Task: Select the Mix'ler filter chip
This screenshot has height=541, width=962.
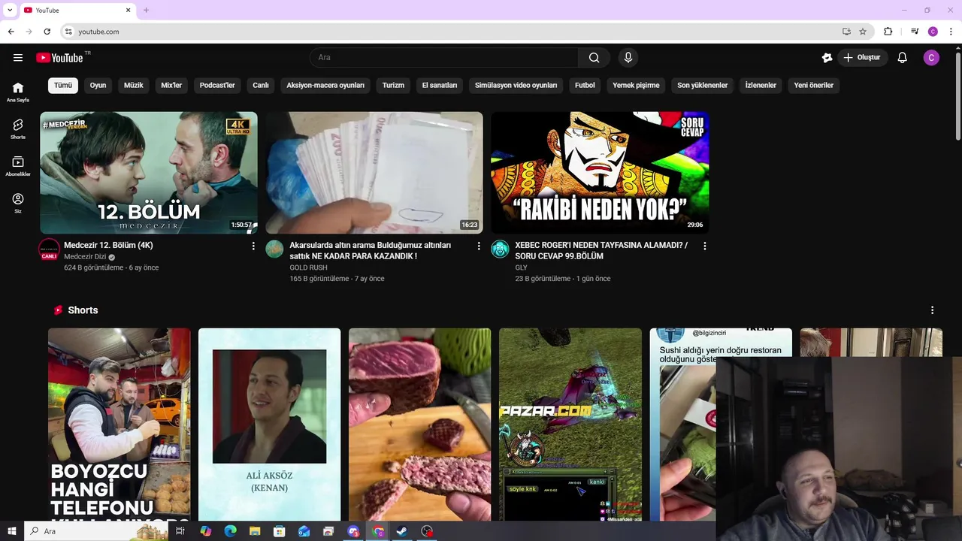Action: click(171, 85)
